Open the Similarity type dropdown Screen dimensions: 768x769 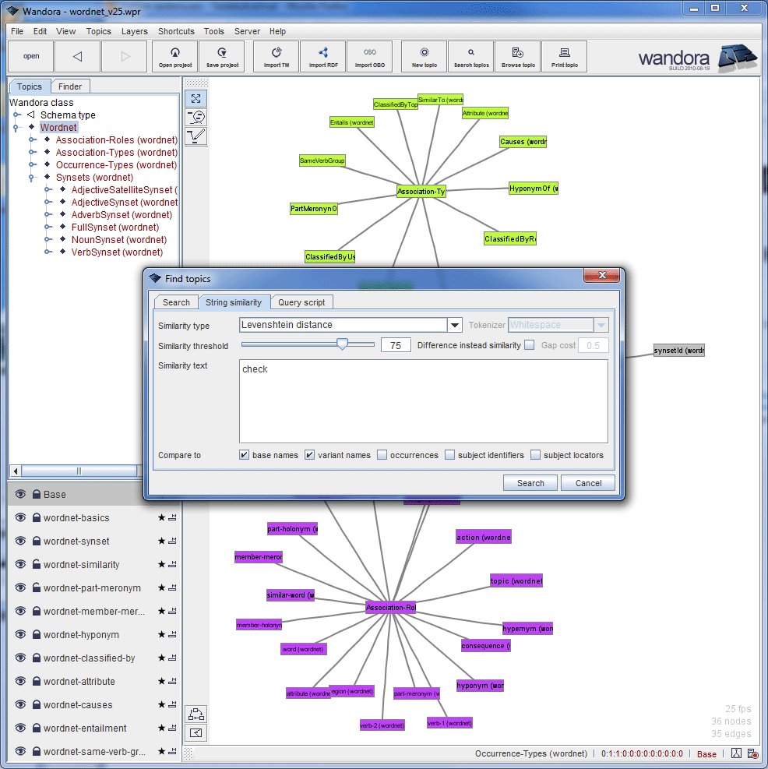(x=454, y=325)
